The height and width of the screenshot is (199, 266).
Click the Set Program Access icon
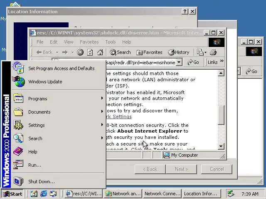coord(18,68)
